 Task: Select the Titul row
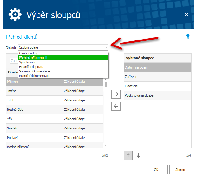click(54, 100)
